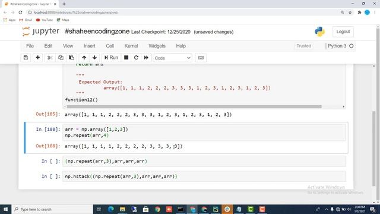The width and height of the screenshot is (380, 214).
Task: Open Microsoft Edge from taskbar
Action: [111, 209]
